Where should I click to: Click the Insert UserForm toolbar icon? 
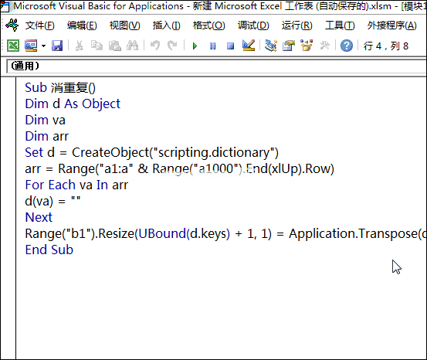pos(31,46)
